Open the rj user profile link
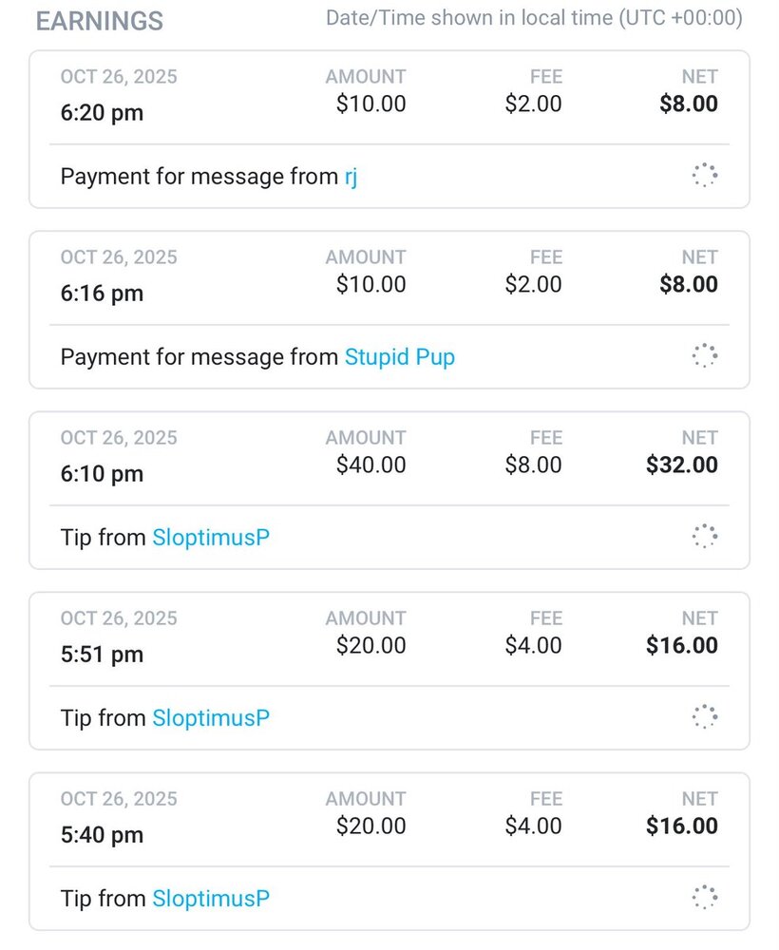The image size is (779, 950). click(351, 177)
